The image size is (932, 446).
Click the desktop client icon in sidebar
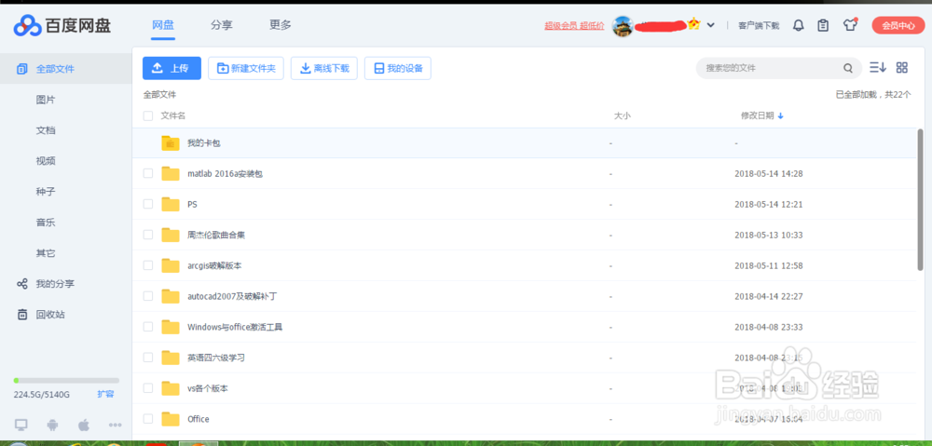tap(21, 425)
